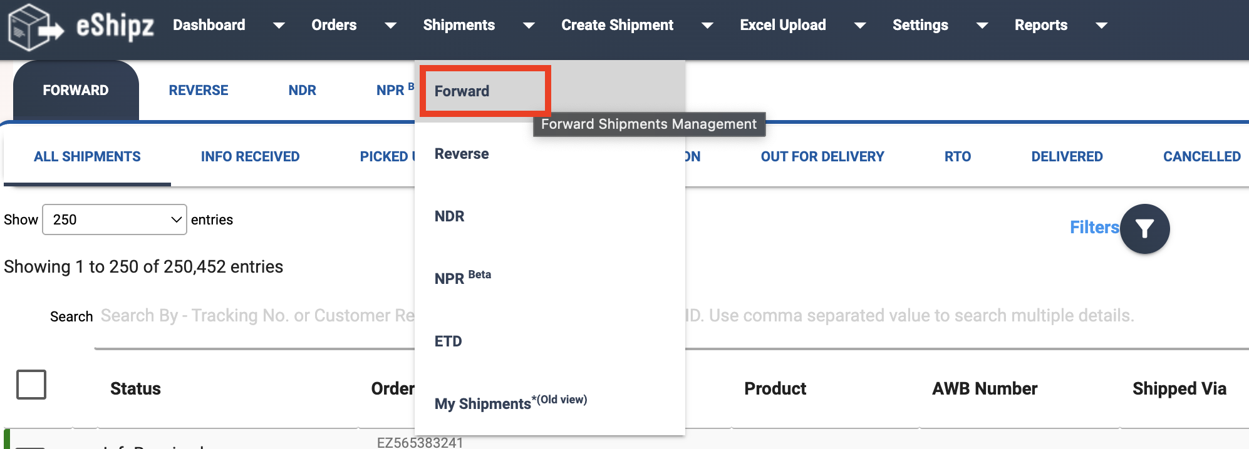Expand the Settings dropdown arrow
The image size is (1249, 449).
pos(982,26)
